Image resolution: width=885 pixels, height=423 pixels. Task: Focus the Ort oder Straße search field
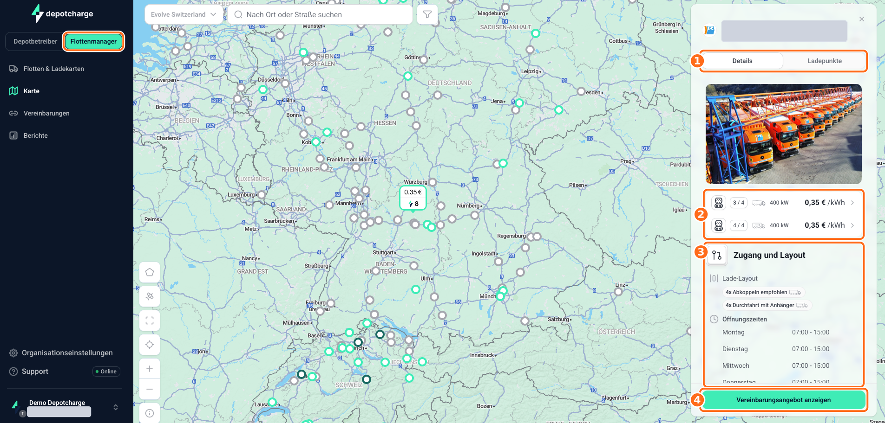(x=320, y=14)
